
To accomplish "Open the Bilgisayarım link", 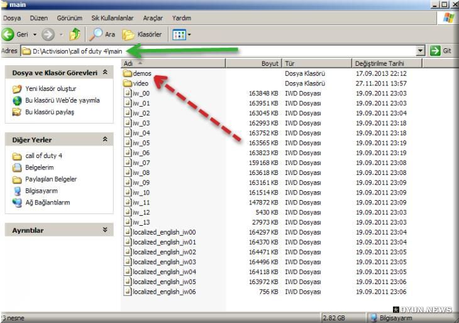I will coord(41,191).
